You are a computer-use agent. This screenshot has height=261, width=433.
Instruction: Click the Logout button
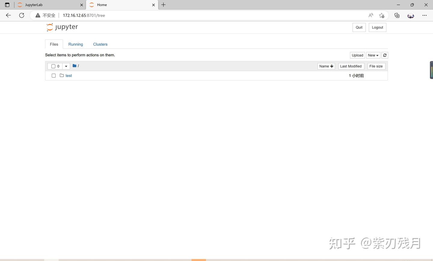377,27
